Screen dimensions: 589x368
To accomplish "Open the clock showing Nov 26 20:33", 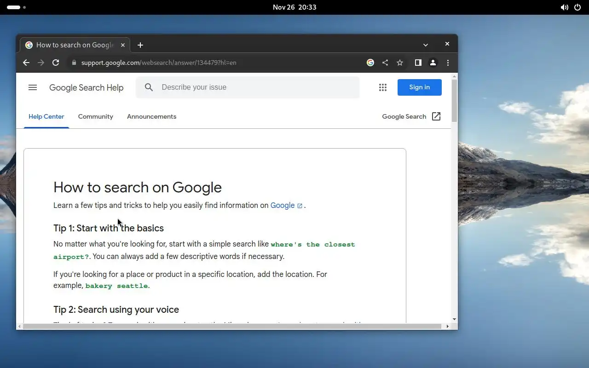I will (294, 7).
